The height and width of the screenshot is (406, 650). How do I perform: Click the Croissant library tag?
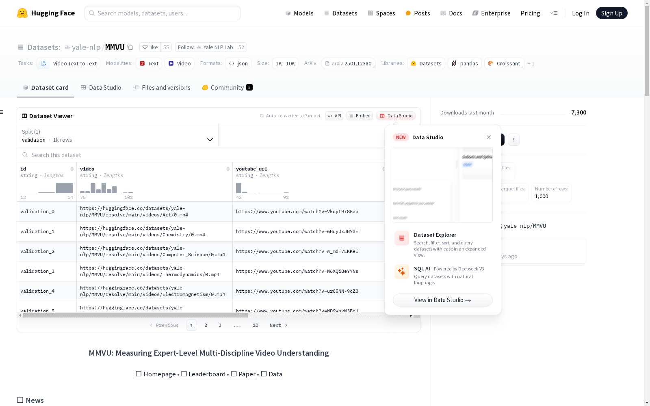(504, 63)
